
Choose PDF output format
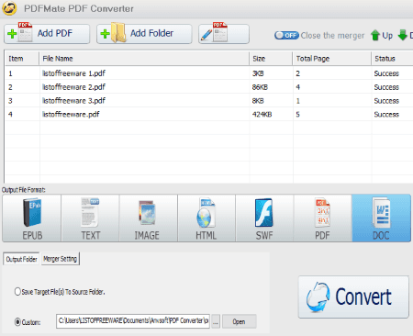[323, 218]
